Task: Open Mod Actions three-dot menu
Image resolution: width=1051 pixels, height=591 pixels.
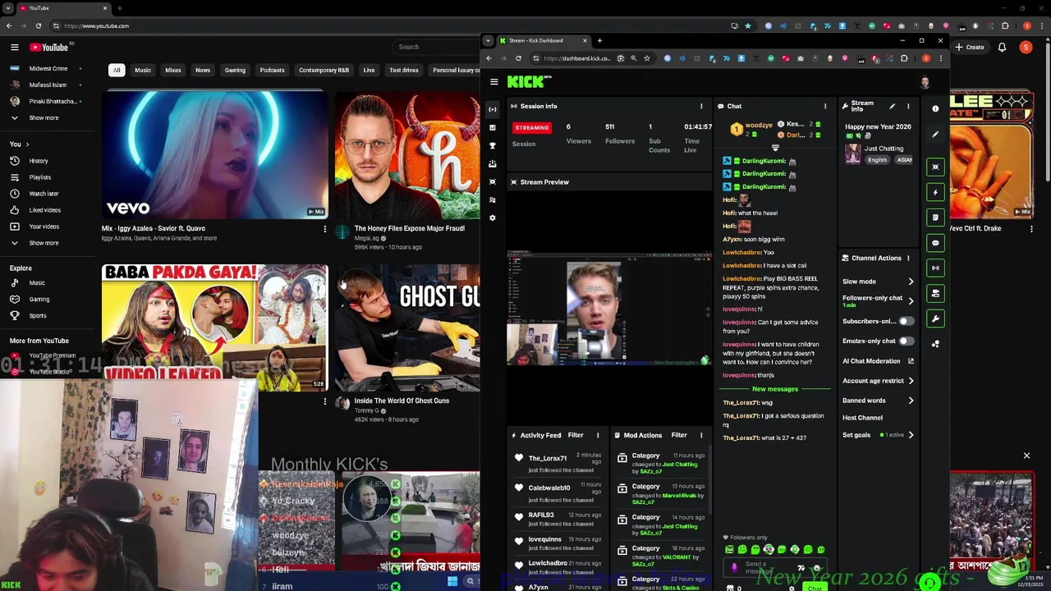Action: pos(701,435)
